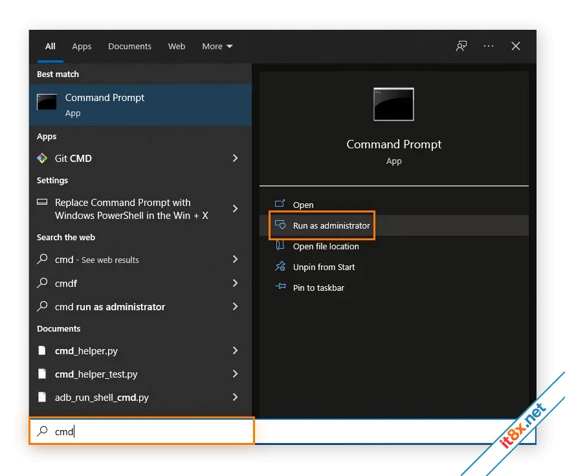Click file icon beside cmd_helper.py
565x476 pixels.
(42, 350)
